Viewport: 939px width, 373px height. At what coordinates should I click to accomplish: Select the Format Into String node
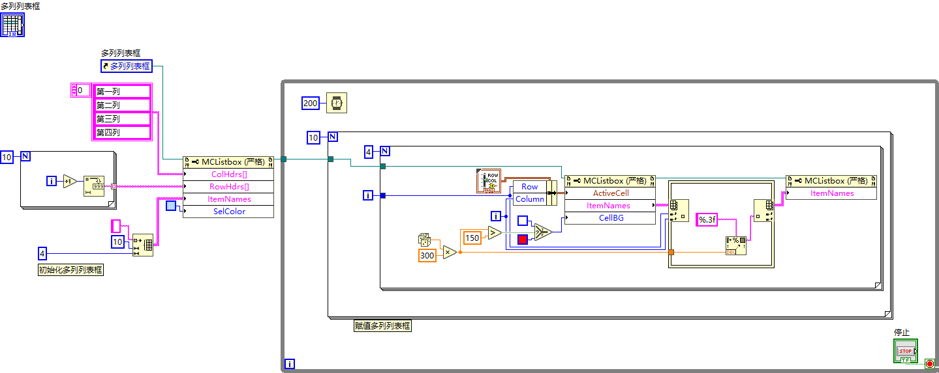(x=736, y=245)
